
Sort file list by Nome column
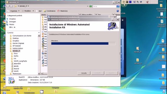[x=44, y=15]
